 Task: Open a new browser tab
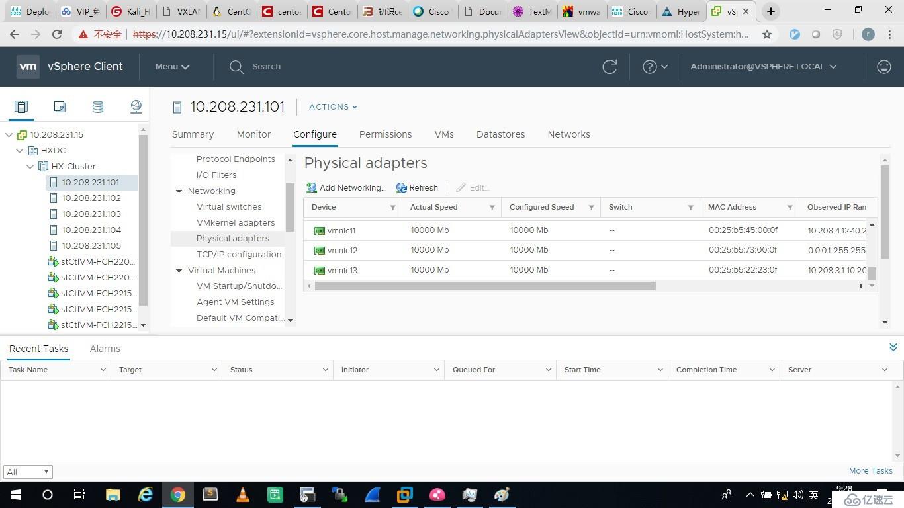pyautogui.click(x=771, y=11)
